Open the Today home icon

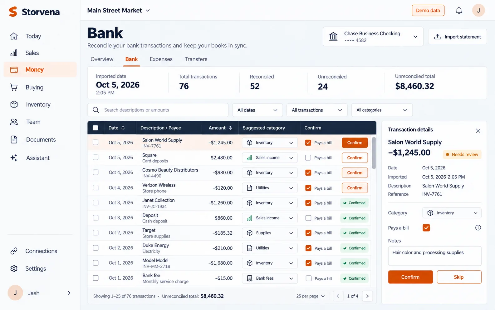point(14,36)
